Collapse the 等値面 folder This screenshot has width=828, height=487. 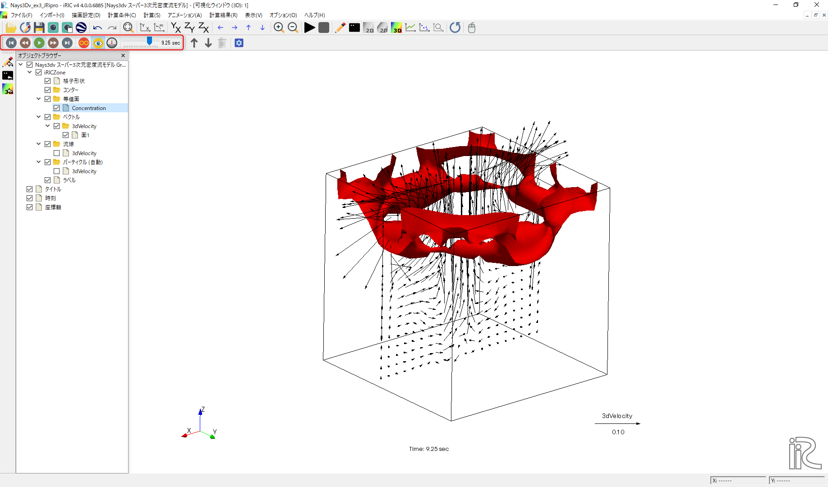(39, 99)
